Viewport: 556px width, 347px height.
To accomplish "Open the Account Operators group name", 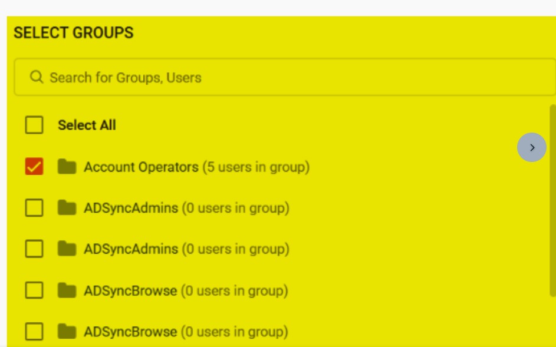I will (x=141, y=167).
